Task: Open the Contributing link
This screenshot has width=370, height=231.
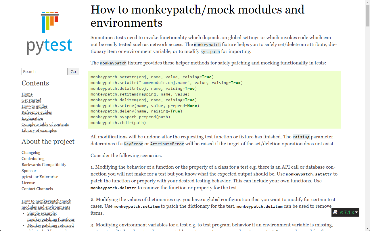Action: [33, 159]
